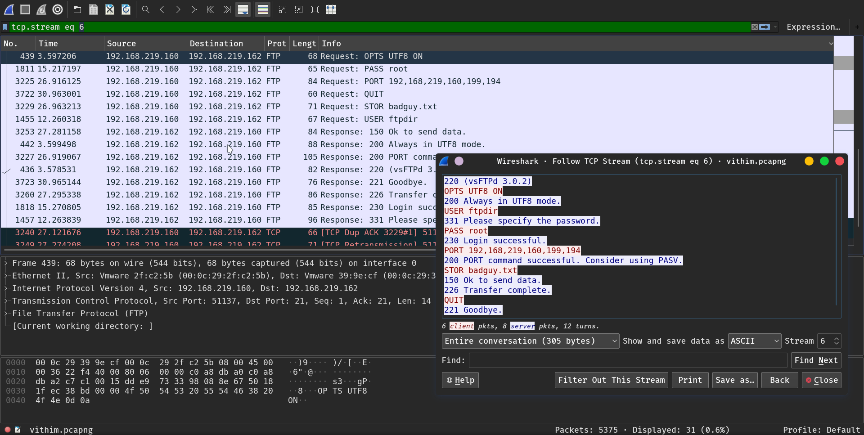Open the Entire conversation dropdown
This screenshot has width=864, height=435.
tap(530, 341)
